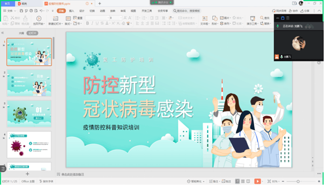Click the 分享 share button
The image size is (324, 185).
[x=305, y=11]
